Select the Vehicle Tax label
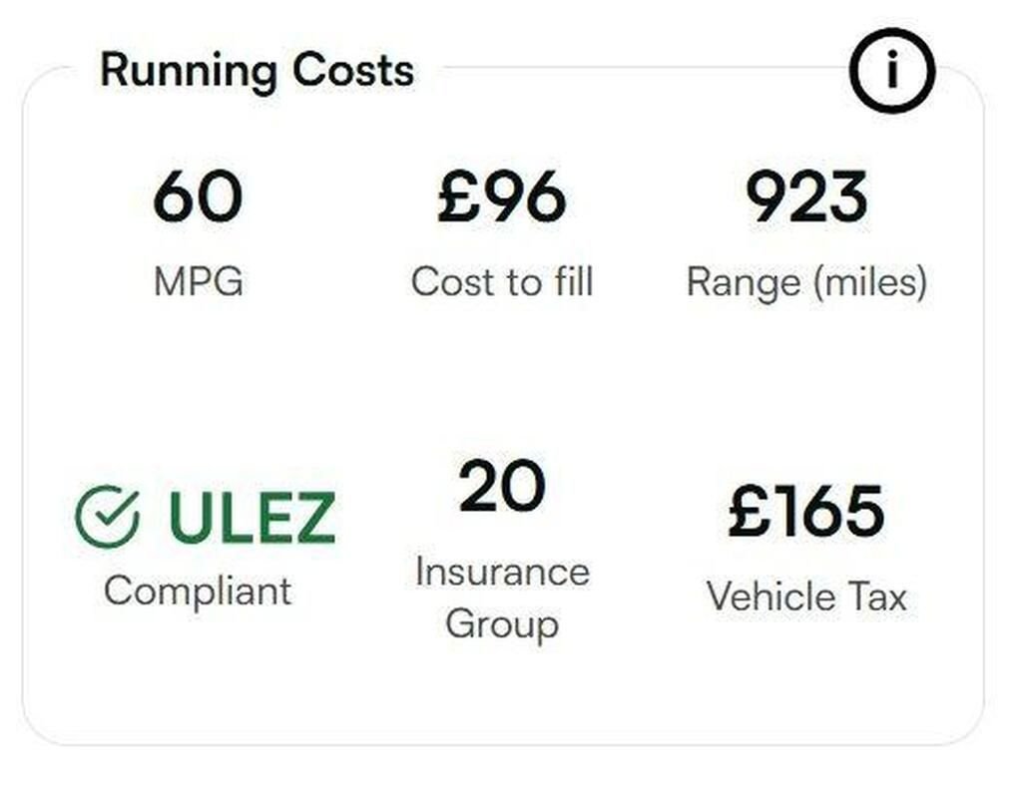Viewport: 1022px width, 785px height. (806, 596)
